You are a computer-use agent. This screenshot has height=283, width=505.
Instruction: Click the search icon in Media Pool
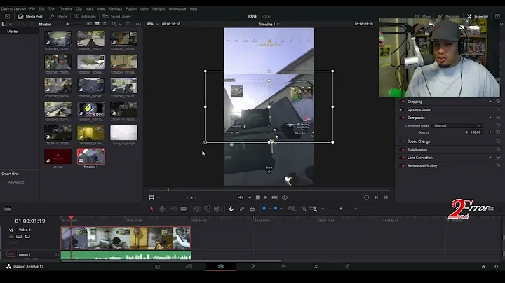click(x=114, y=24)
